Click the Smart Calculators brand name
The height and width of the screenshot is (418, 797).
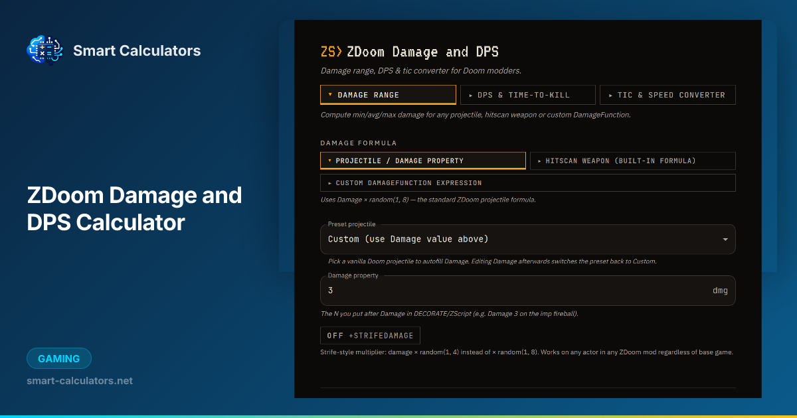click(137, 50)
